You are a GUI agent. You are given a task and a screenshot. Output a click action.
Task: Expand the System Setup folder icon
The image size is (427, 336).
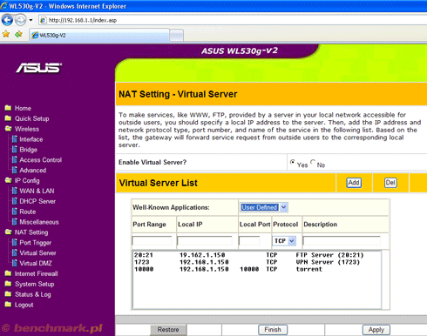(x=8, y=284)
